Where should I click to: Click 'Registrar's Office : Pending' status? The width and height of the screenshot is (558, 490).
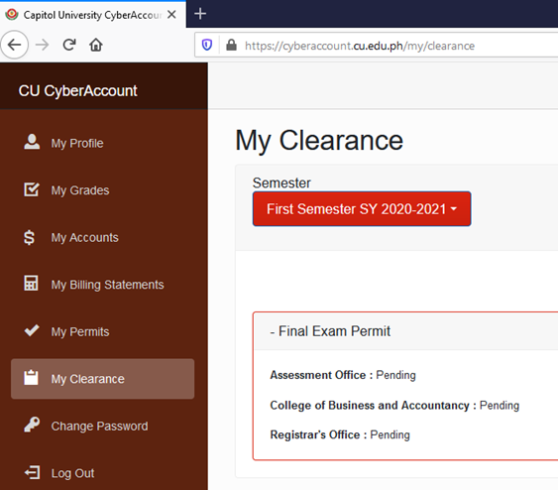tap(340, 434)
